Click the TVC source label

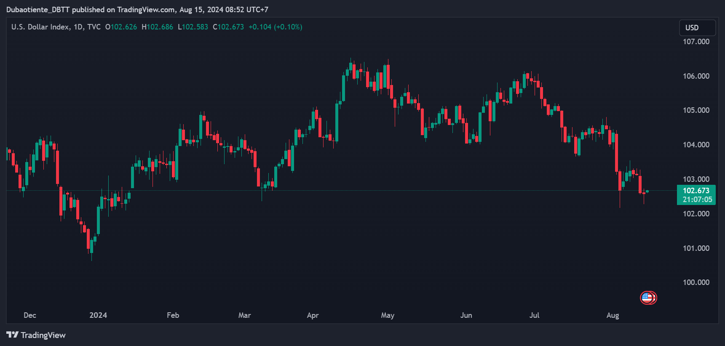coord(94,27)
